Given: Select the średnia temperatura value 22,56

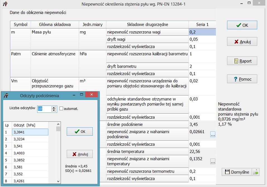Looking at the screenshot, I should tap(202, 152).
